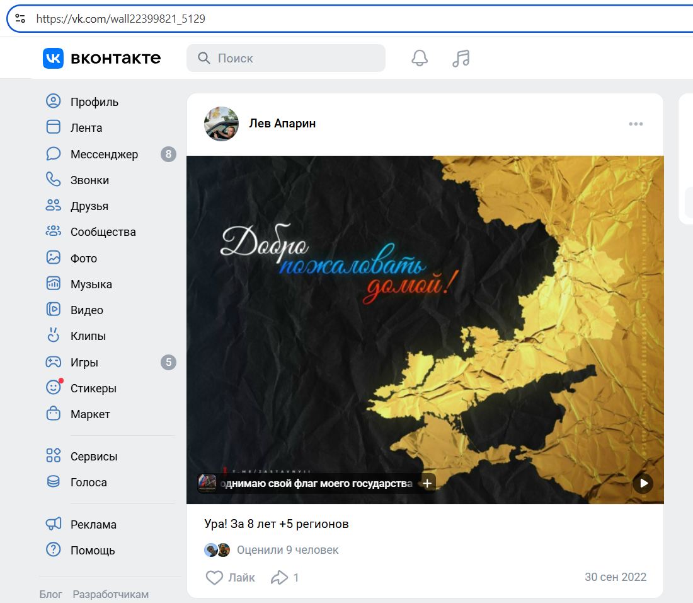Show people who liked: Оценили 9 человек

click(x=287, y=550)
